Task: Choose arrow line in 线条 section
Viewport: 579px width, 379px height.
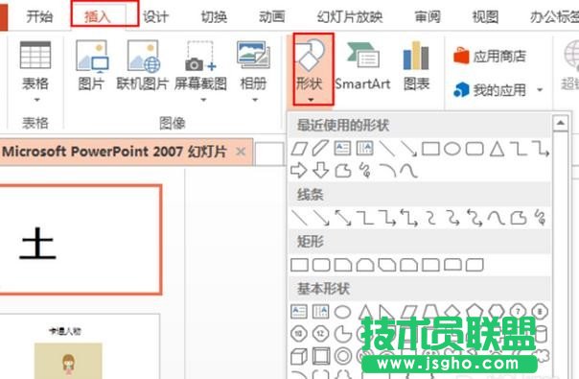Action: click(x=321, y=218)
